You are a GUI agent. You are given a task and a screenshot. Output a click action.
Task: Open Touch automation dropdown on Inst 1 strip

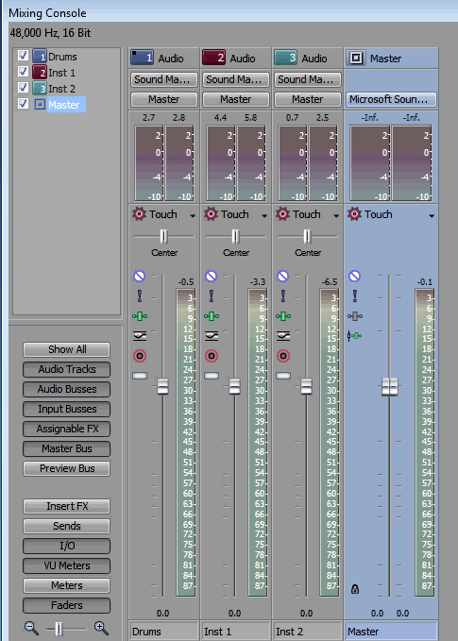point(264,216)
